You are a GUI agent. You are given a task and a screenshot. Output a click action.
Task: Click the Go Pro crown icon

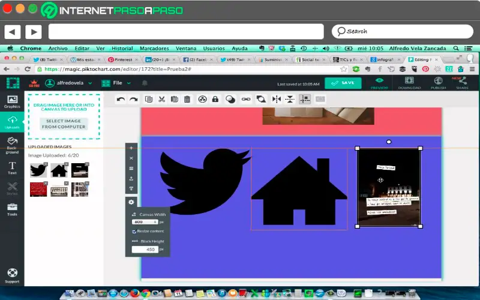[x=34, y=83]
